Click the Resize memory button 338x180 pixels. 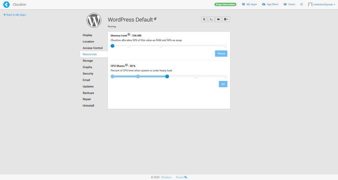[221, 53]
